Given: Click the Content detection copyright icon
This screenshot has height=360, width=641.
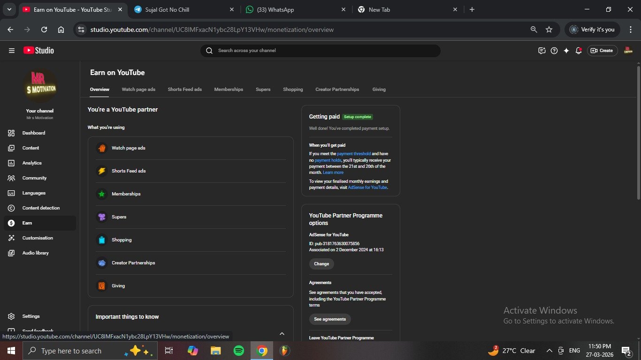Looking at the screenshot, I should pos(11,208).
